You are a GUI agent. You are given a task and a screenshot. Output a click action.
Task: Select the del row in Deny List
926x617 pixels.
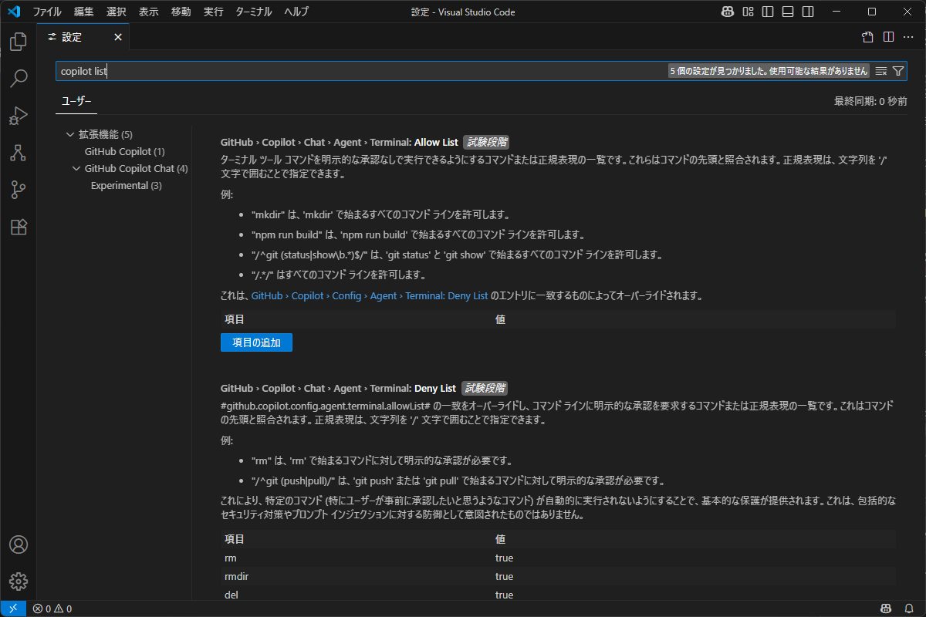click(x=558, y=595)
